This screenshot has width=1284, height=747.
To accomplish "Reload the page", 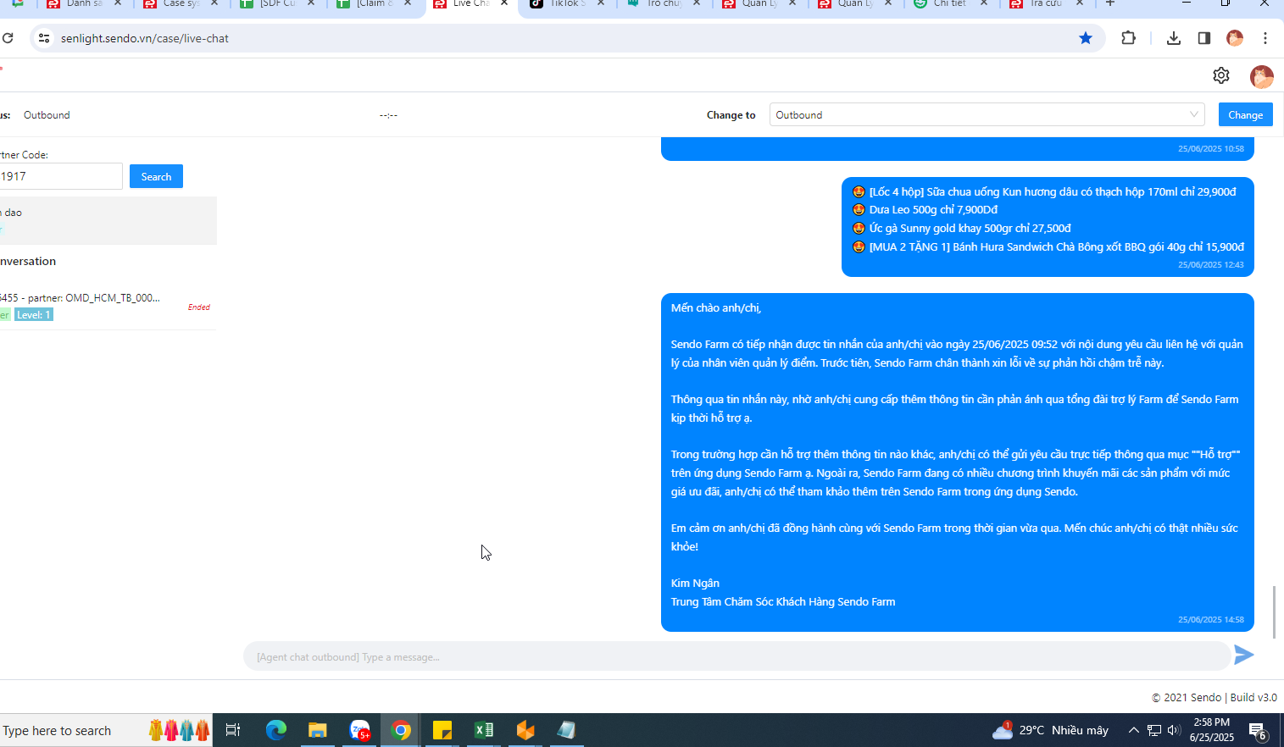I will click(8, 38).
